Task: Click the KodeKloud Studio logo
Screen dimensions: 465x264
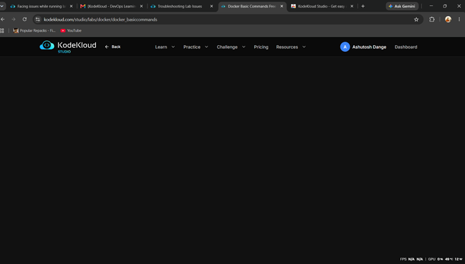Action: (68, 47)
